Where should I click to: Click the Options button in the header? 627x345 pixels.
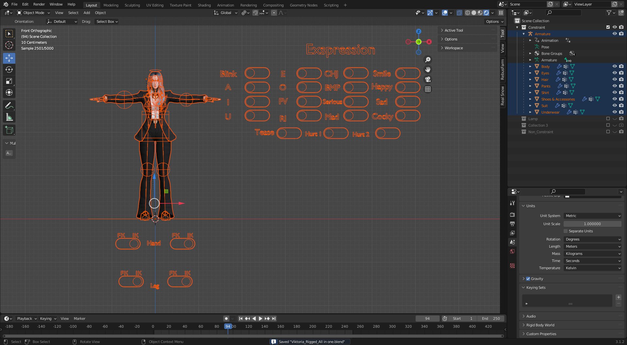pos(494,22)
